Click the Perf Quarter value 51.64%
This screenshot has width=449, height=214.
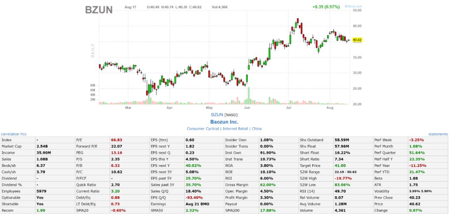tap(417, 153)
